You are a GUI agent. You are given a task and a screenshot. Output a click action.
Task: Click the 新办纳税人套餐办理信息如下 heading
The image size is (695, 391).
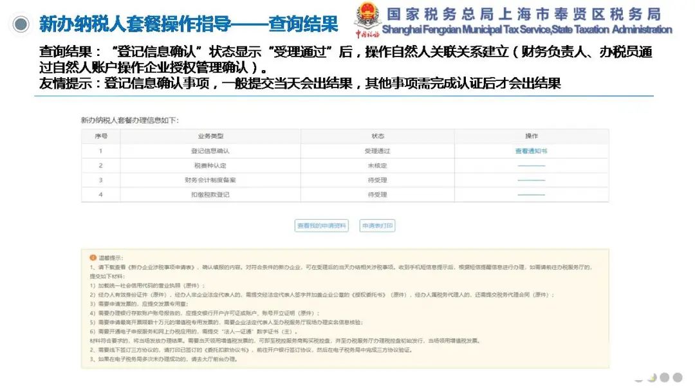click(x=129, y=120)
